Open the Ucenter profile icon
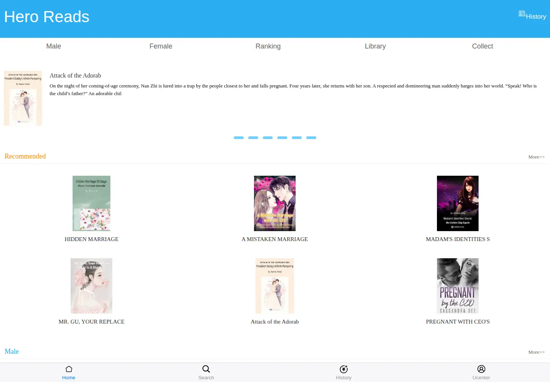The height and width of the screenshot is (382, 550). 481,369
